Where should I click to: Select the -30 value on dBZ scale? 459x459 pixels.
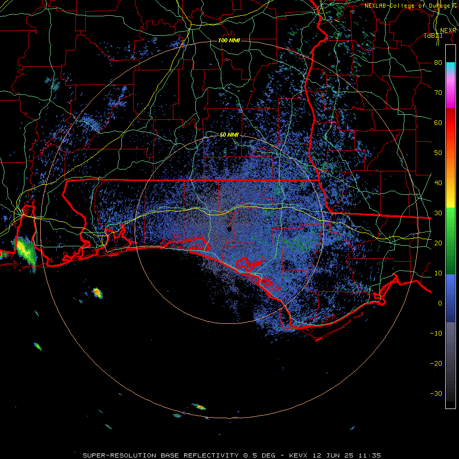pyautogui.click(x=436, y=394)
